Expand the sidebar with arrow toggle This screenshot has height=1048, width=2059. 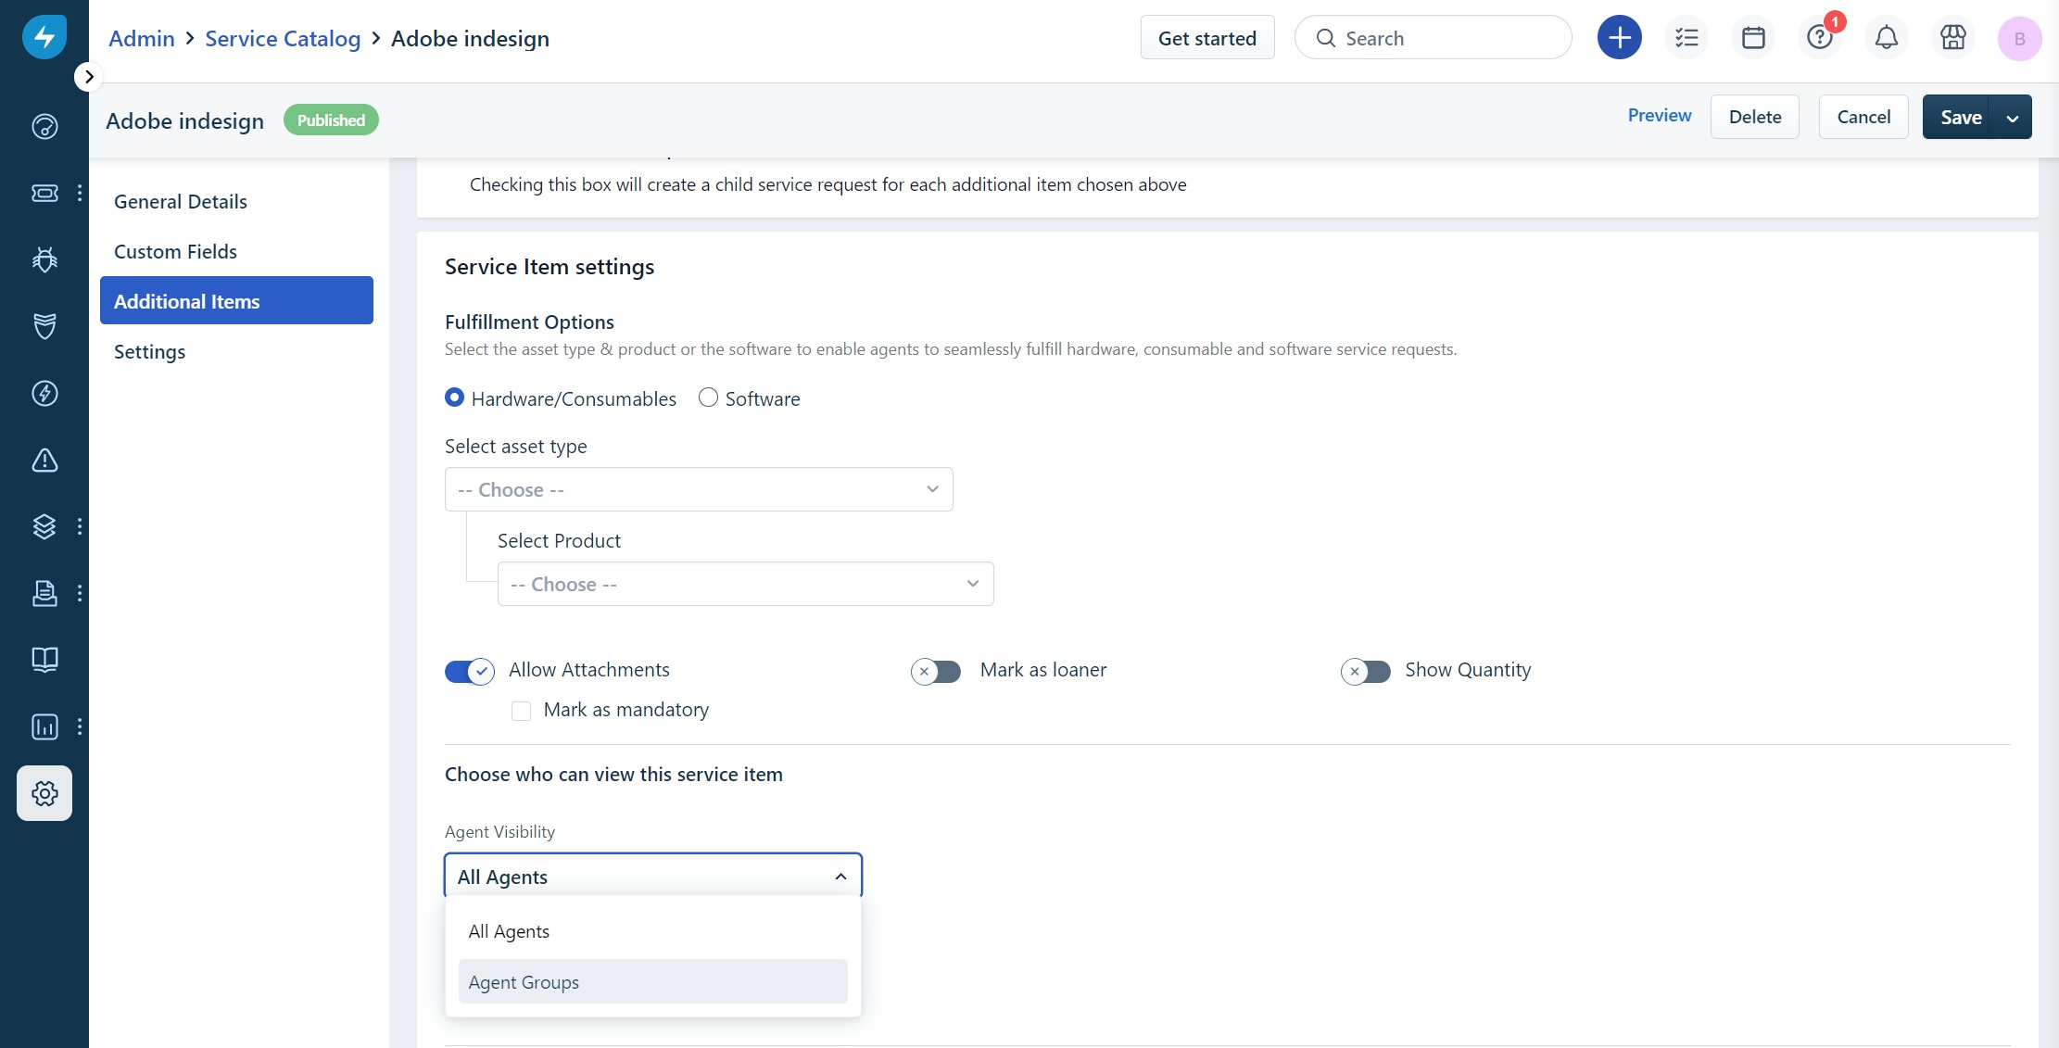tap(88, 77)
